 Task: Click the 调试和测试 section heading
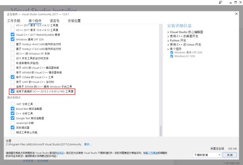click(13, 98)
